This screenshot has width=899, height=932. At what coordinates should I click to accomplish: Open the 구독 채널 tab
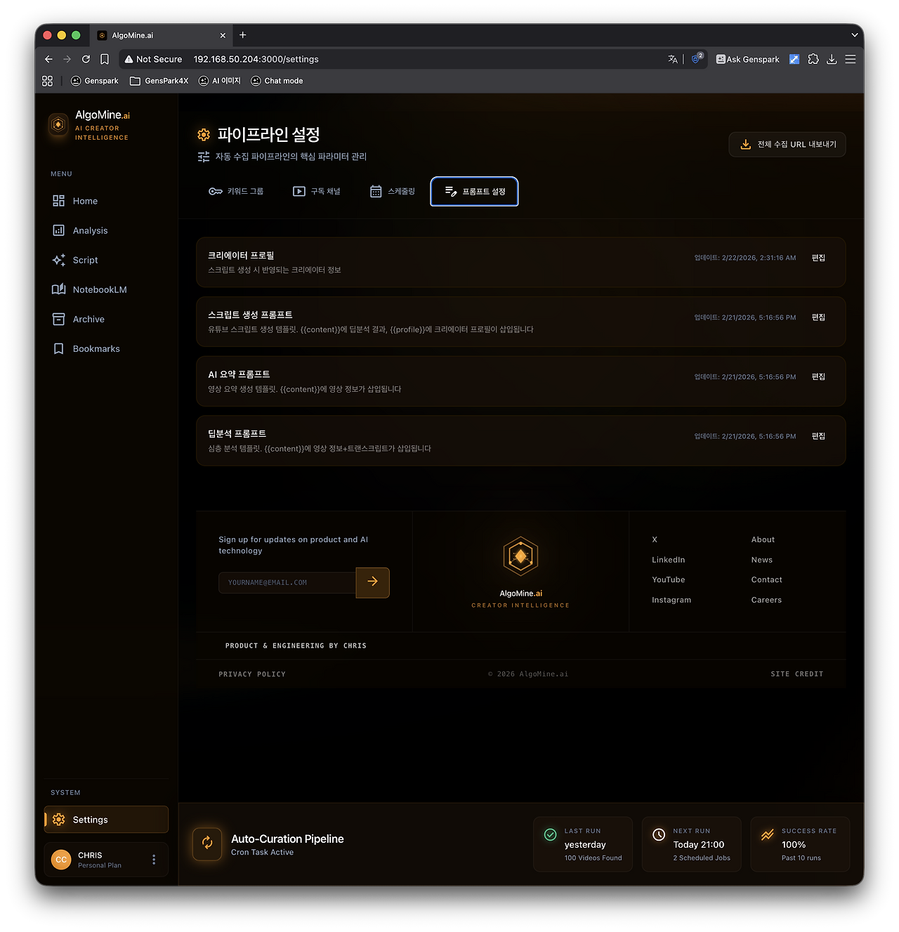point(317,190)
